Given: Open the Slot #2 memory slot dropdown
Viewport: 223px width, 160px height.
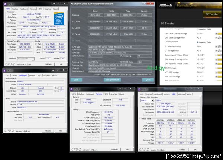Looking at the screenshot, I should pos(147,101).
